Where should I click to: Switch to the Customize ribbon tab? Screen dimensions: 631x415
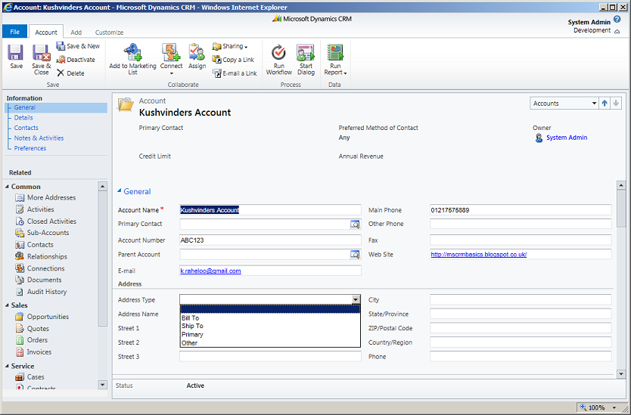[109, 33]
